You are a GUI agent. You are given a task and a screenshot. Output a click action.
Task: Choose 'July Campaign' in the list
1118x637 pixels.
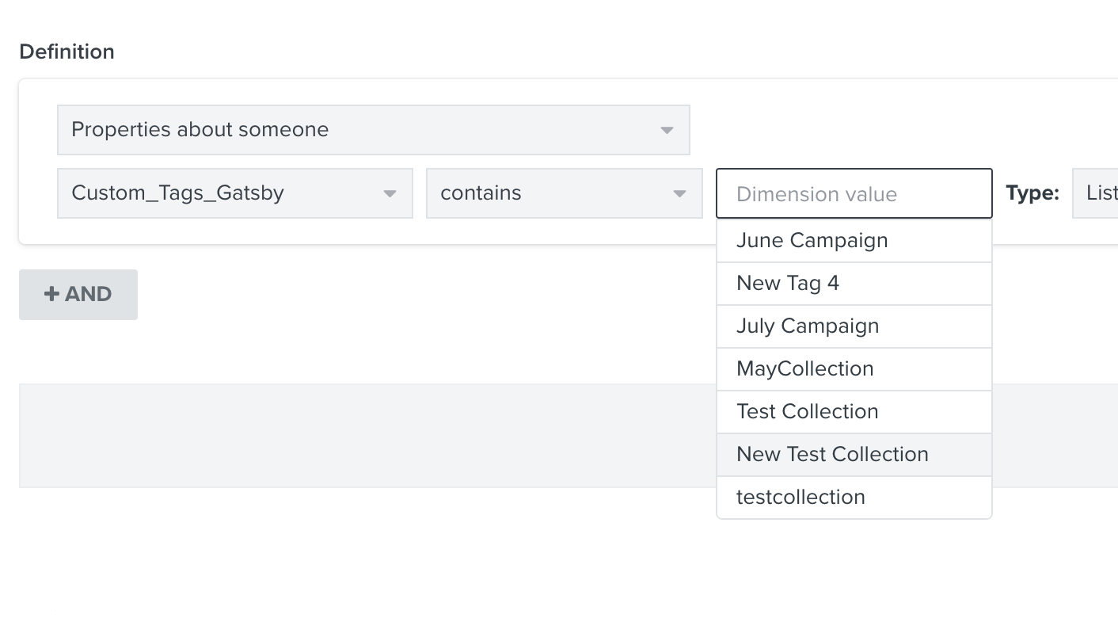pyautogui.click(x=854, y=326)
